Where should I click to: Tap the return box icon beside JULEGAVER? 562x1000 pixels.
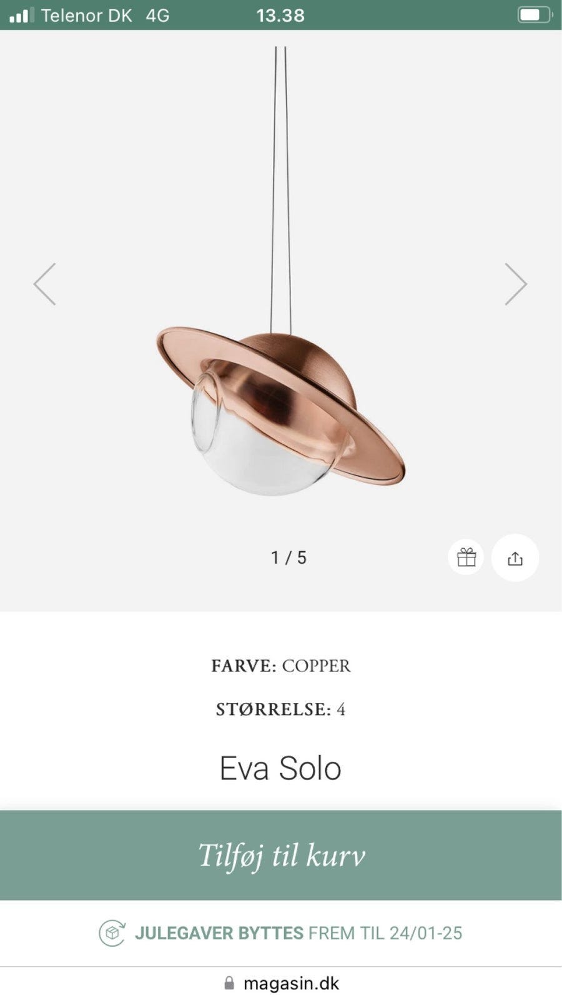tap(112, 933)
